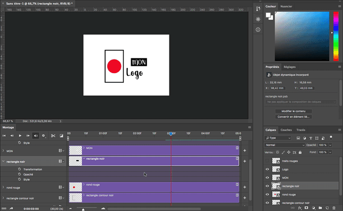Viewport: 343px width, 211px height.
Task: Open History panel icon in side dock
Action: 258,8
